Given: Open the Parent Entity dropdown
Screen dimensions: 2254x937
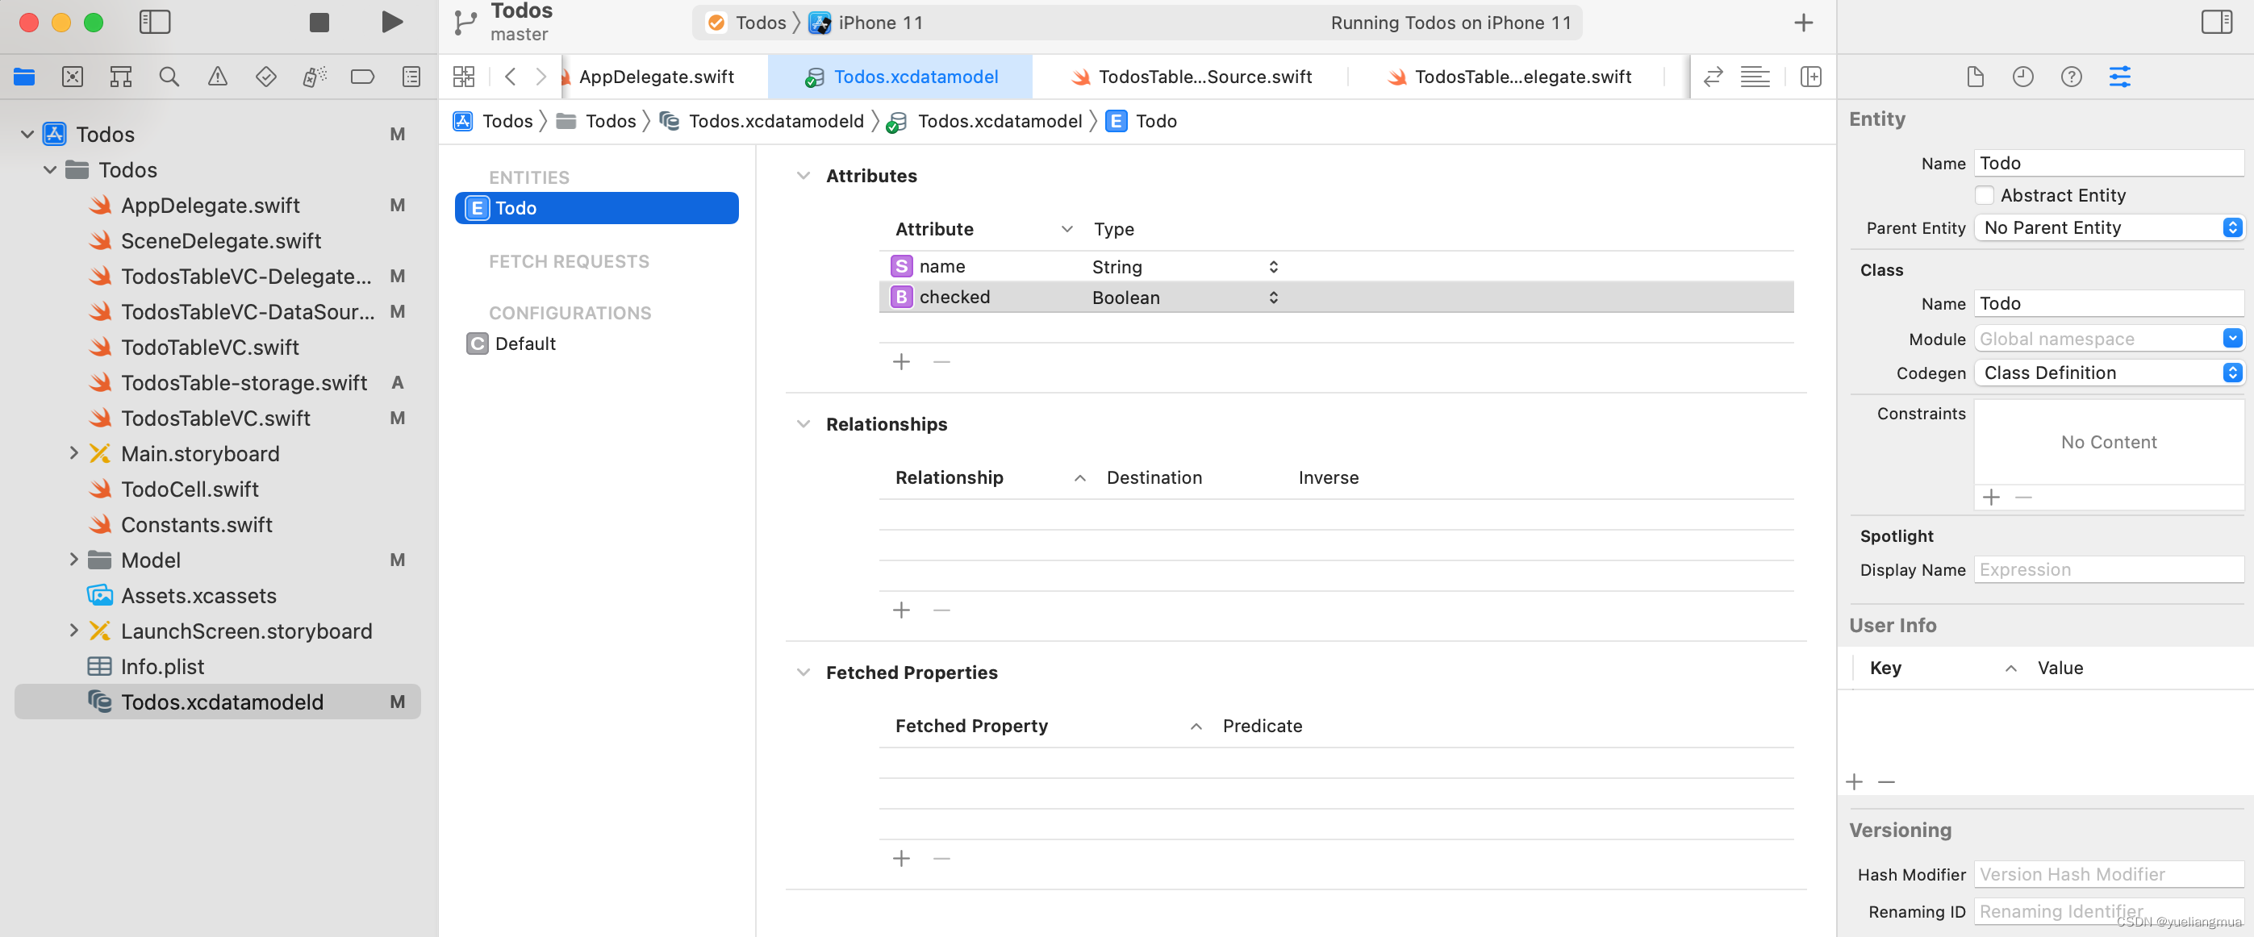Looking at the screenshot, I should [x=2231, y=227].
